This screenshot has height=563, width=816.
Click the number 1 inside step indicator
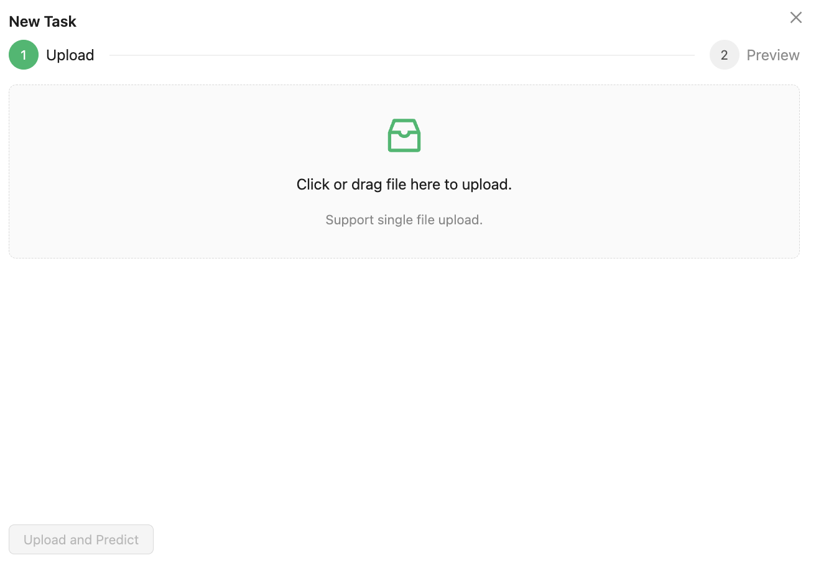[x=24, y=55]
